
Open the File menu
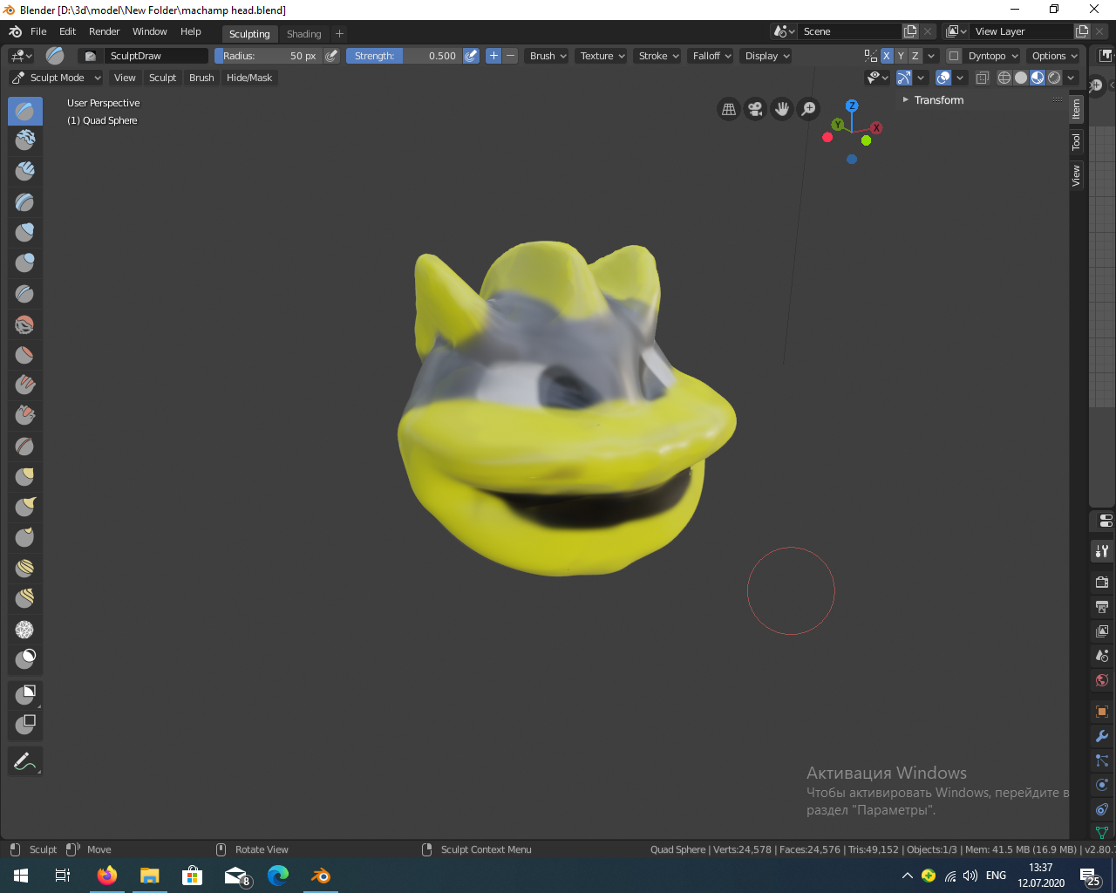click(x=38, y=31)
